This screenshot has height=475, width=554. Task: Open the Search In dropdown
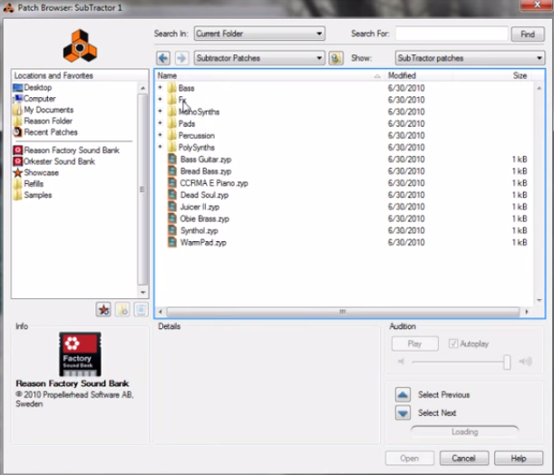(259, 34)
